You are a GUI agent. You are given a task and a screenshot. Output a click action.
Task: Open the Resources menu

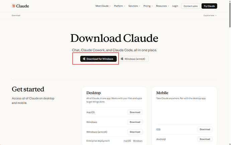tap(162, 6)
